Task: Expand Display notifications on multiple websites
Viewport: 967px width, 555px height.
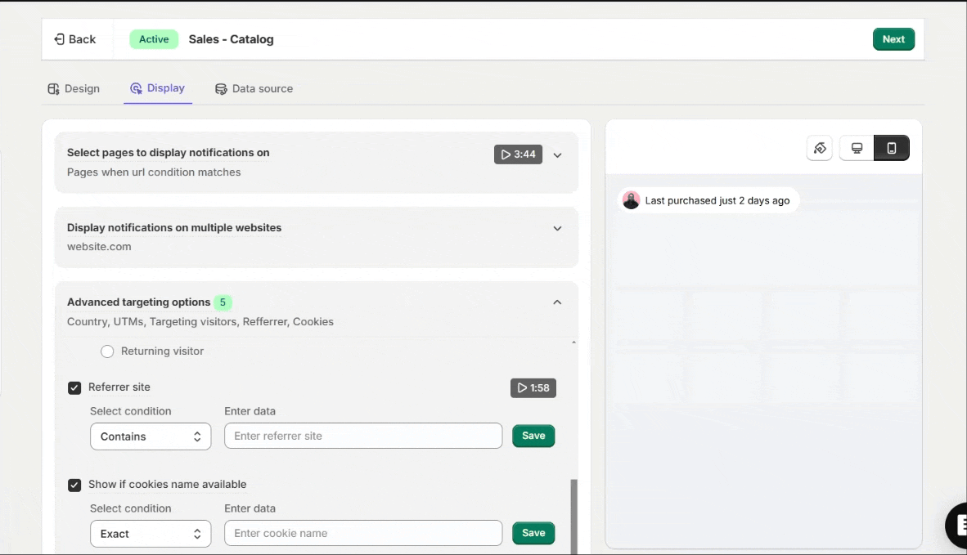Action: [x=557, y=229]
